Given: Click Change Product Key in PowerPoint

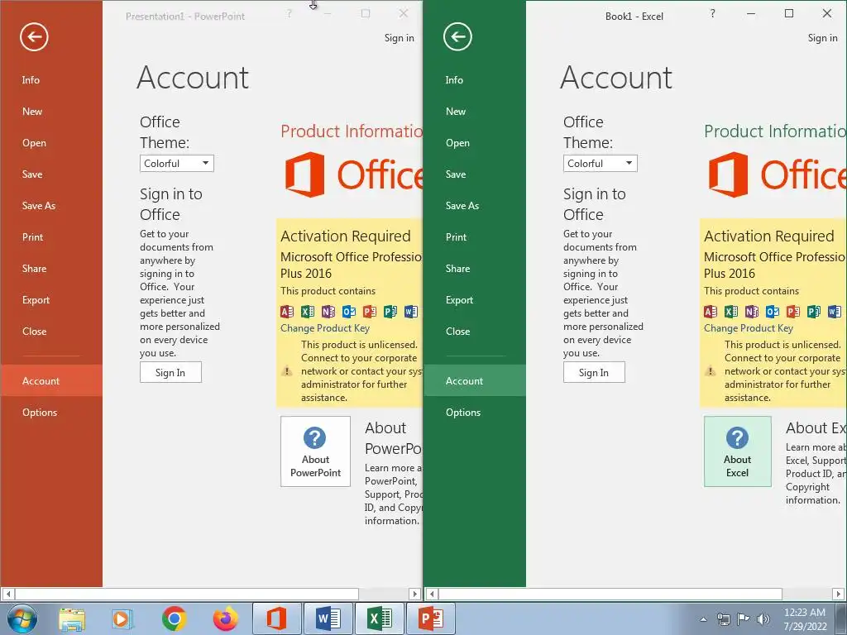Looking at the screenshot, I should pos(324,328).
